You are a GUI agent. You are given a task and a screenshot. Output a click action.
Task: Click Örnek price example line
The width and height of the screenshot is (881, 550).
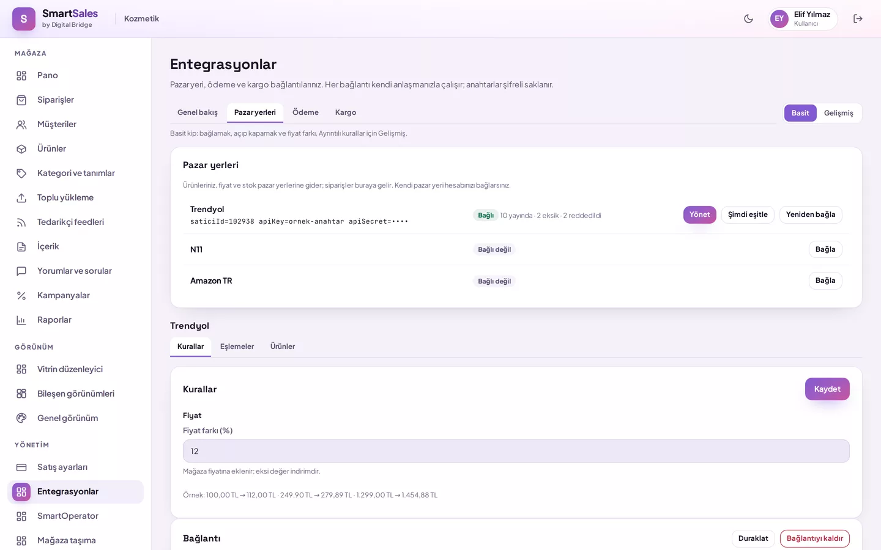(x=310, y=495)
